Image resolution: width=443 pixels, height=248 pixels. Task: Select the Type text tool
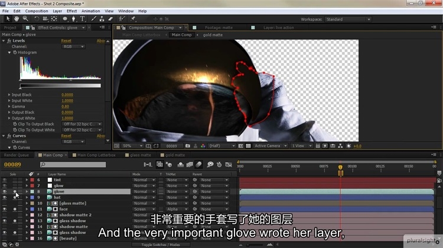(82, 19)
